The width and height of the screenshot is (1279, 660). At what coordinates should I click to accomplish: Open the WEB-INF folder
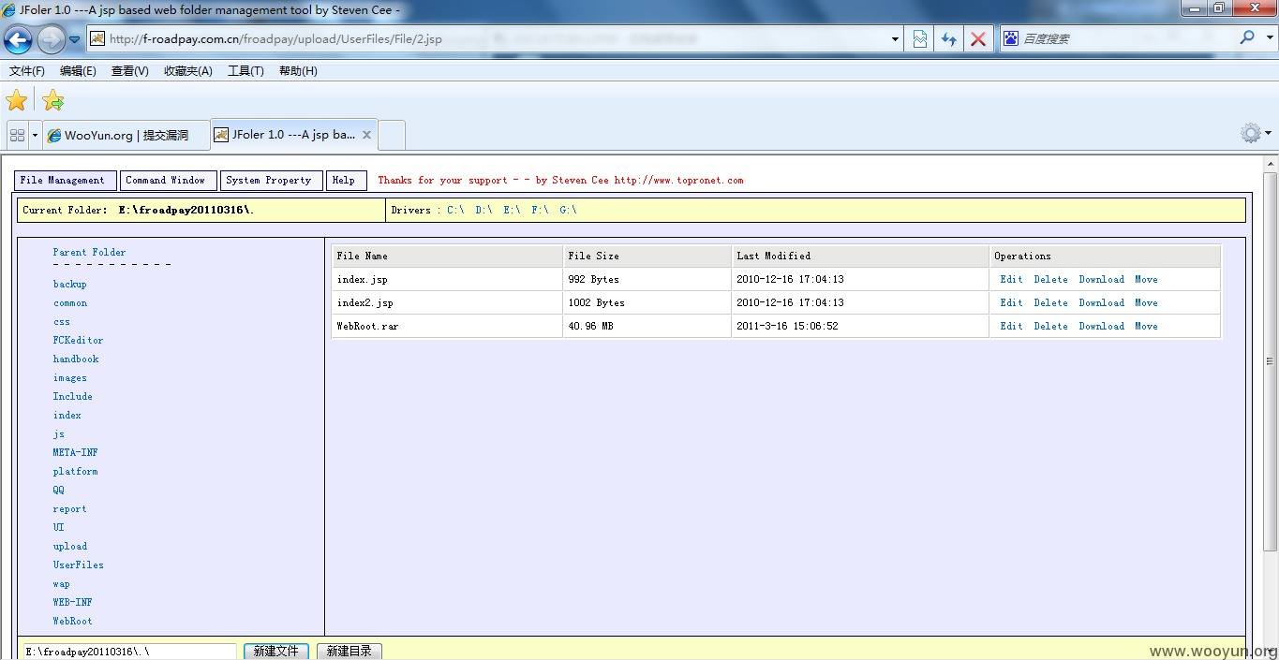pos(72,603)
